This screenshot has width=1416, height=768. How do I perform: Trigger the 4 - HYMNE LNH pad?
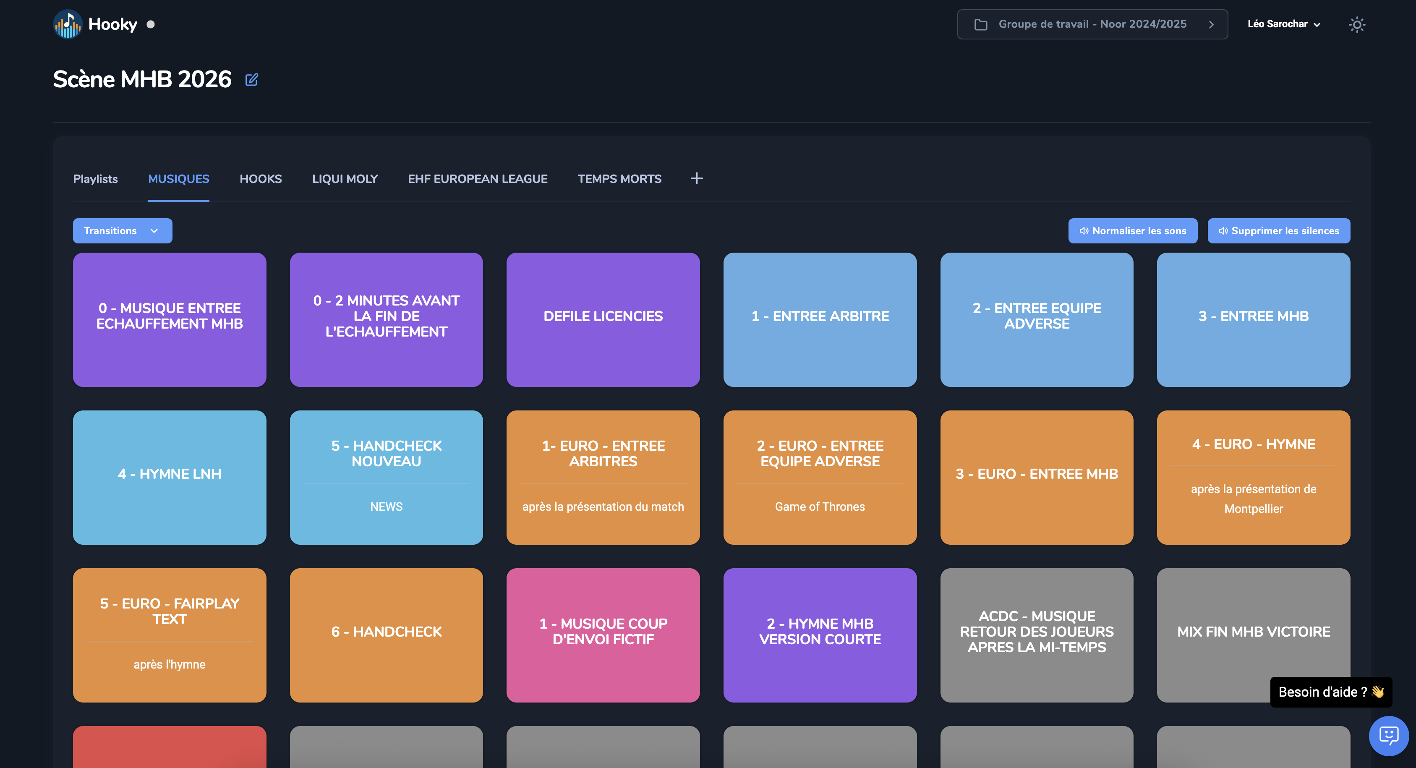click(x=169, y=477)
